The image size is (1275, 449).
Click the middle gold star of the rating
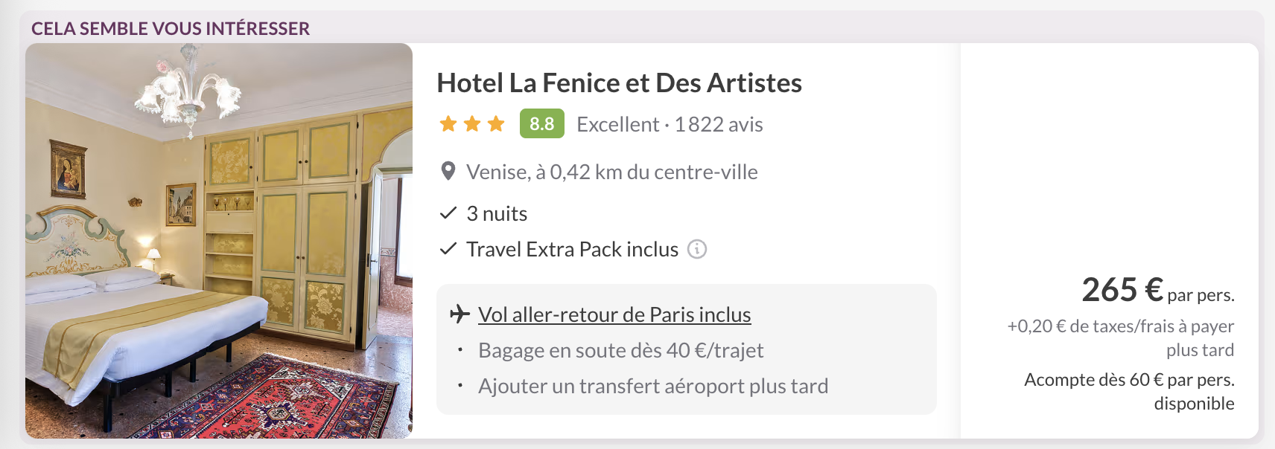[472, 124]
